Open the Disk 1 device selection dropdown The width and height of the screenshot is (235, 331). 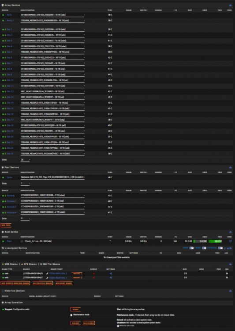pyautogui.click(x=52, y=30)
